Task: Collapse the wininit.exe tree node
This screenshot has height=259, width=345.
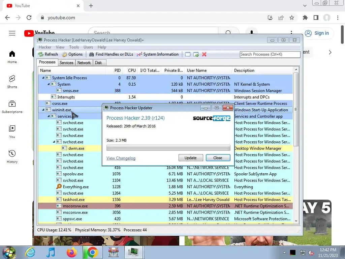Action: coord(43,110)
